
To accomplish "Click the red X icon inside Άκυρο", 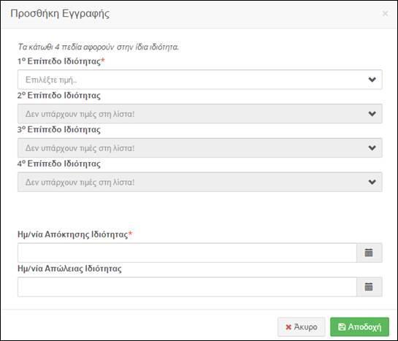I will coord(288,327).
